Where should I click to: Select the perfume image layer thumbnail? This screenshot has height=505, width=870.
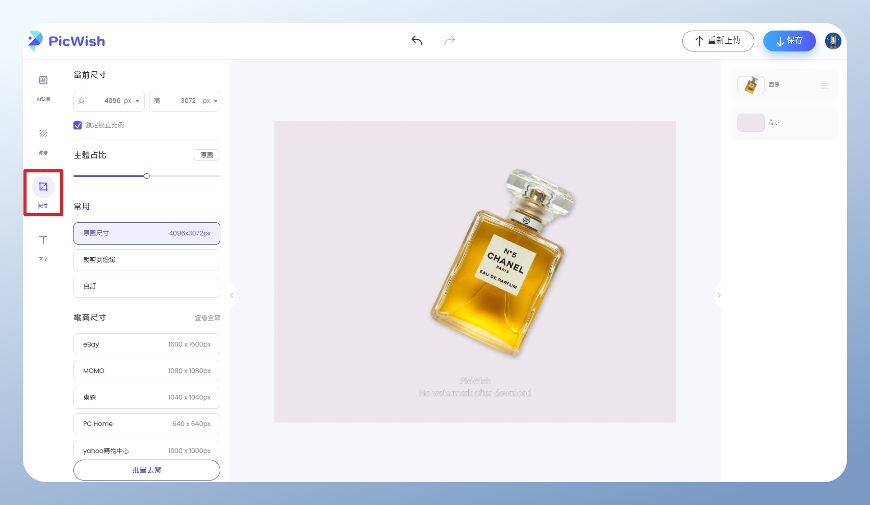pos(751,85)
